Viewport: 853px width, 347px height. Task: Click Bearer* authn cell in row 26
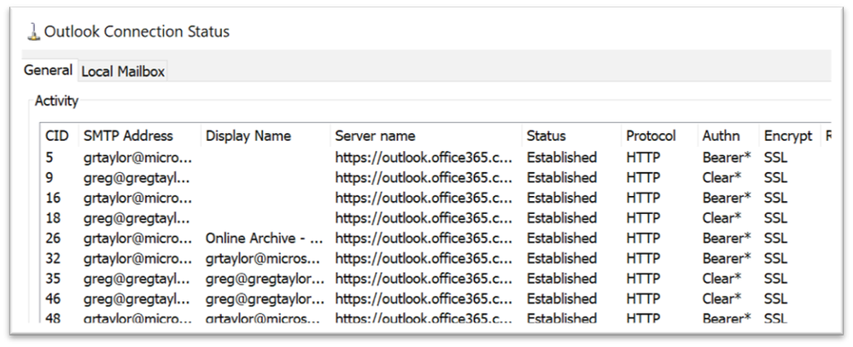point(727,238)
